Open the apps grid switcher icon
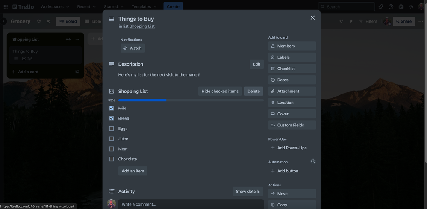The width and height of the screenshot is (427, 209). coord(6,6)
